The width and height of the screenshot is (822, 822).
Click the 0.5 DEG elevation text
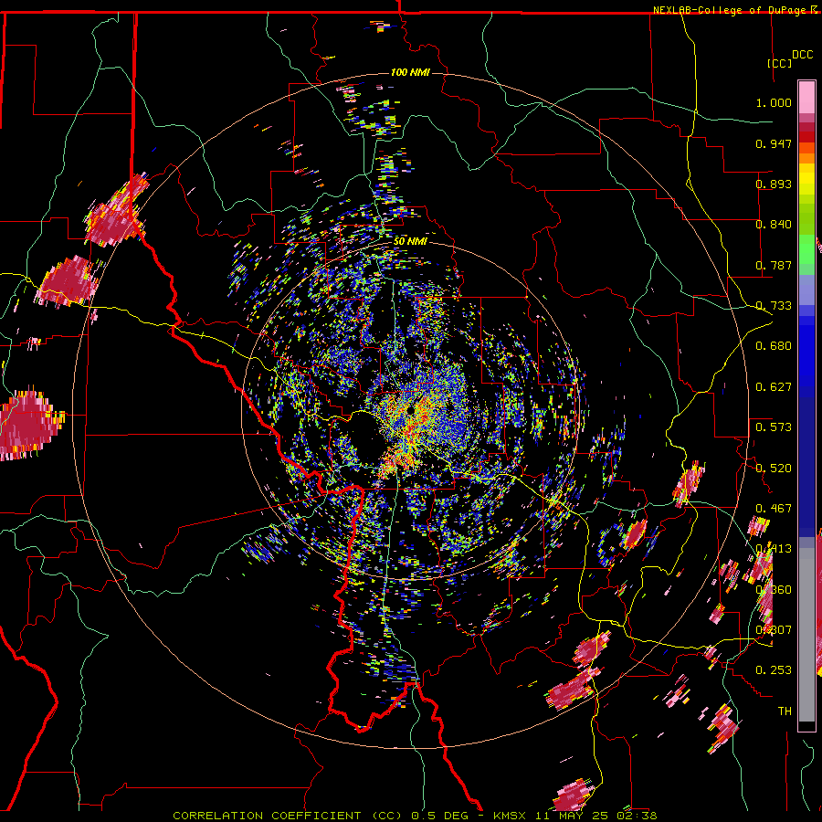pos(439,816)
